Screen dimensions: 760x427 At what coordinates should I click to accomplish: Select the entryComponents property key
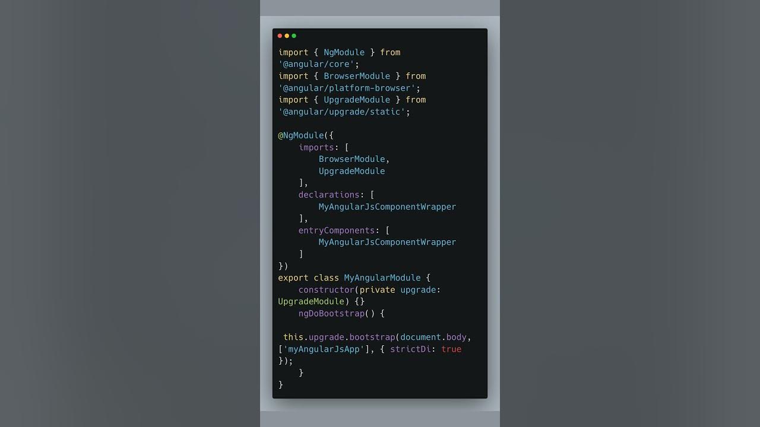click(337, 230)
